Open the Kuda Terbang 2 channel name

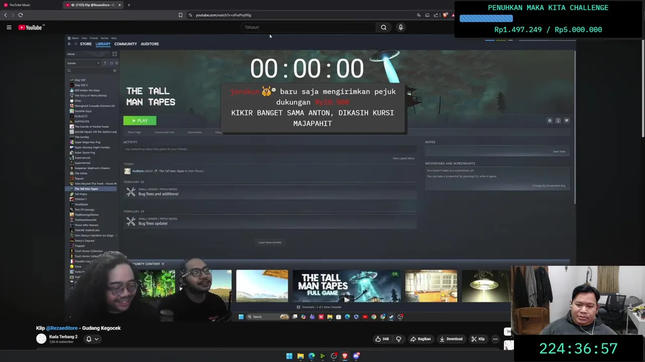coord(63,337)
